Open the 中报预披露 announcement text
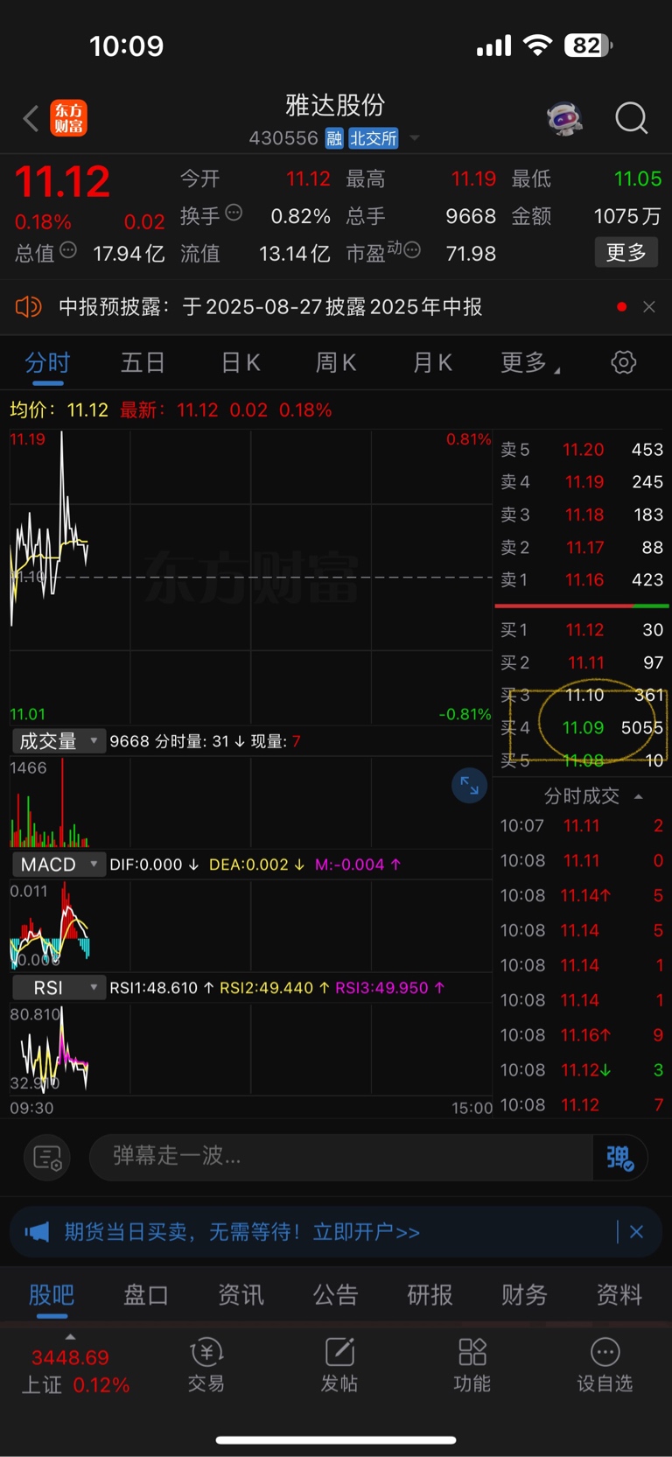Image resolution: width=672 pixels, height=1457 pixels. (270, 307)
